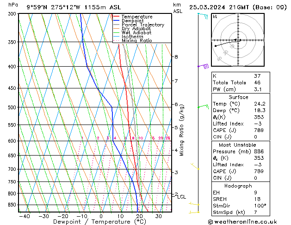This screenshot has height=225, width=291.
Task: Click the 700 pressure level label
Action: 13,169
